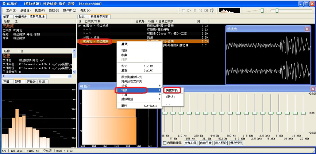Switch to the 专辑列表 tab
Image resolution: width=316 pixels, height=154 pixels.
(x=20, y=17)
